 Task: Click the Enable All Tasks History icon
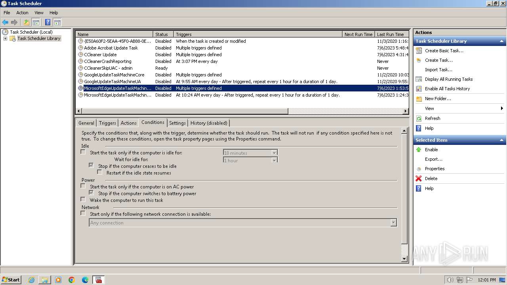[x=419, y=89]
